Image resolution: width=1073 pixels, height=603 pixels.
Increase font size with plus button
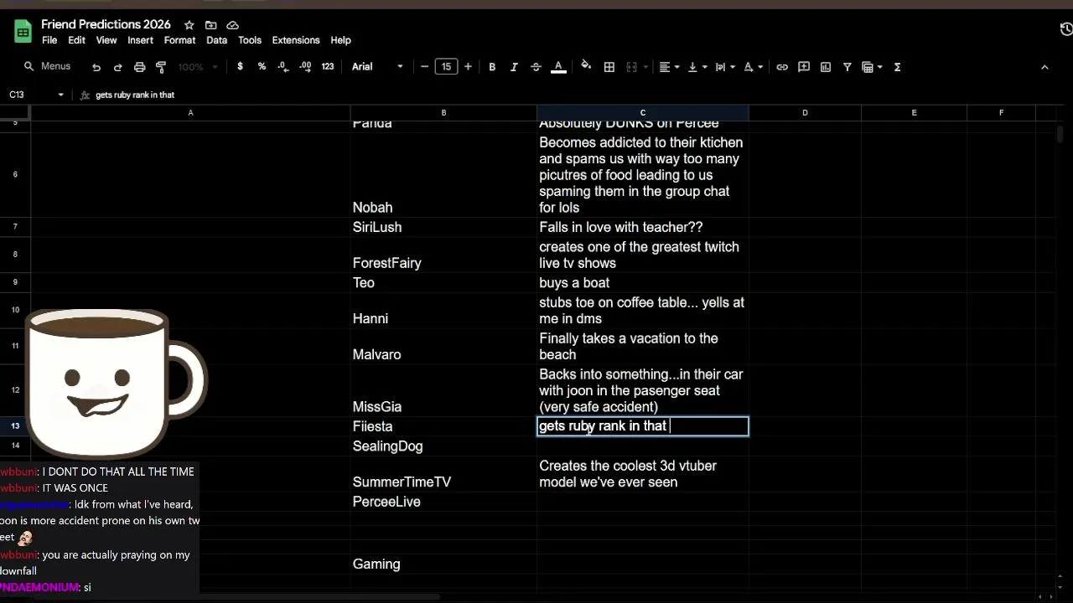(x=468, y=67)
